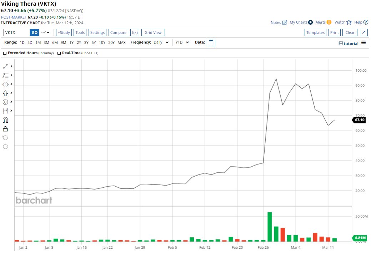Open the Daily frequency dropdown
Screen dimensions: 371x253
161,42
